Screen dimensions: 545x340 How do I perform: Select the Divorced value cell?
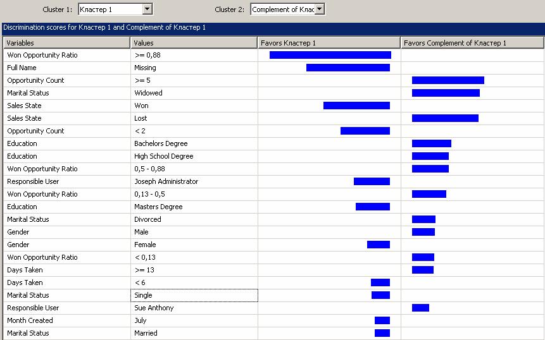tap(194, 220)
